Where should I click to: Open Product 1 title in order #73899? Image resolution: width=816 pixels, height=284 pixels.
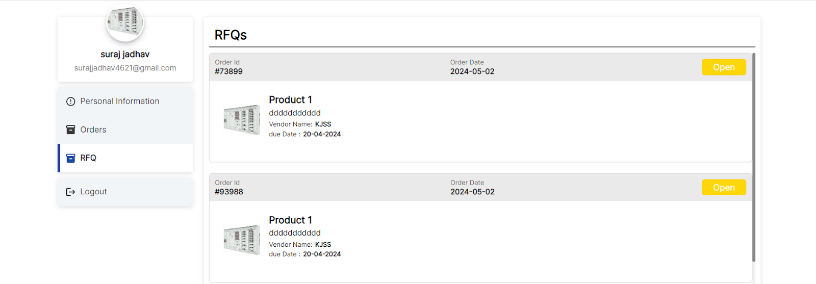point(291,100)
